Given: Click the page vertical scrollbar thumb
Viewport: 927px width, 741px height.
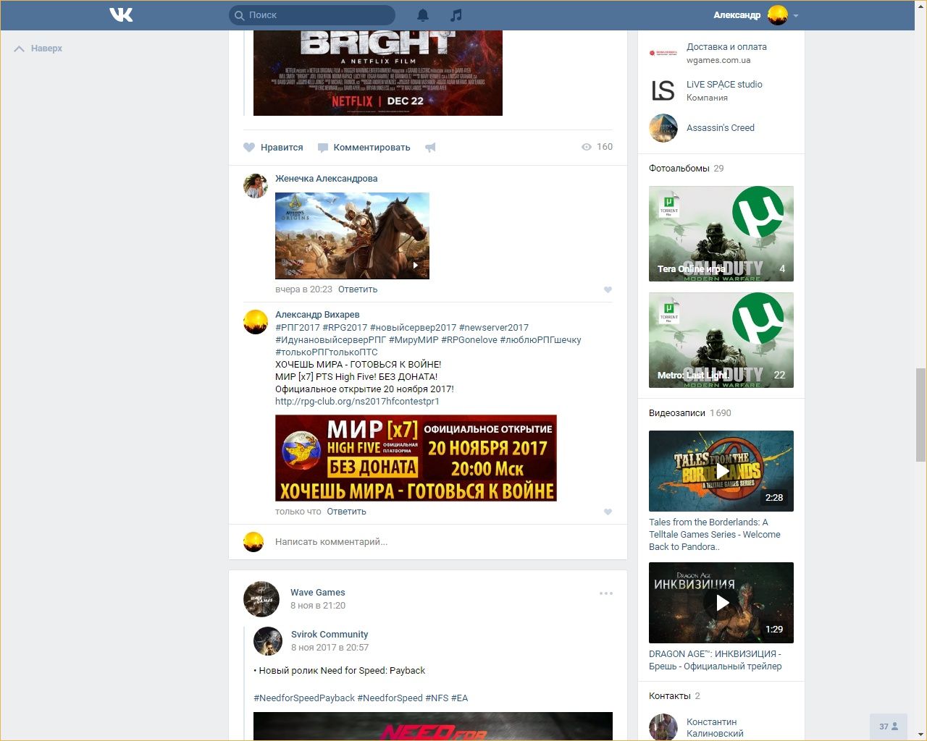Looking at the screenshot, I should coord(920,415).
